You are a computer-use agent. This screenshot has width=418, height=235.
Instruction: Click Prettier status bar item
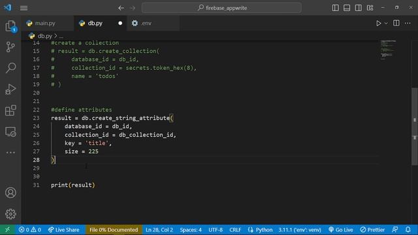pyautogui.click(x=372, y=230)
